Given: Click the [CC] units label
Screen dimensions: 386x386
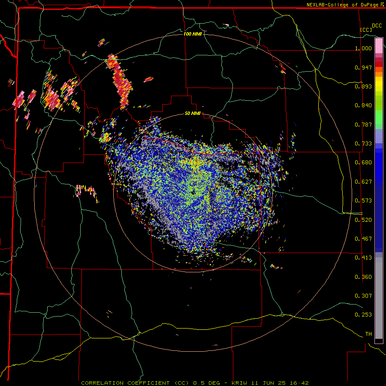Looking at the screenshot, I should click(366, 30).
